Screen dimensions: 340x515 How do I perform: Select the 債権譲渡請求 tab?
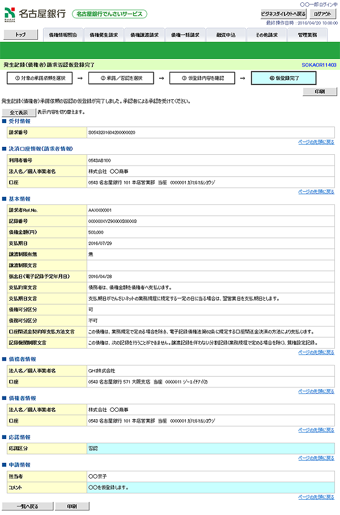coord(144,35)
